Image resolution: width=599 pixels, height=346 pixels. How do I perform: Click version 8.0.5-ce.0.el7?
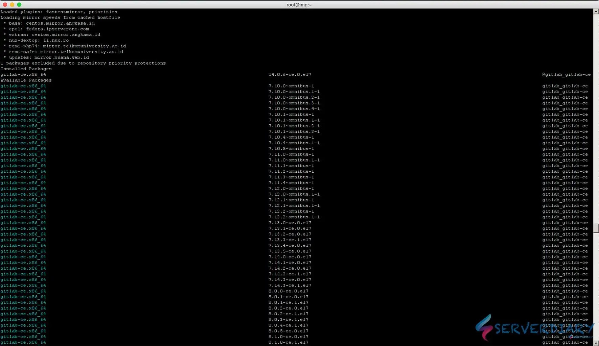click(289, 331)
